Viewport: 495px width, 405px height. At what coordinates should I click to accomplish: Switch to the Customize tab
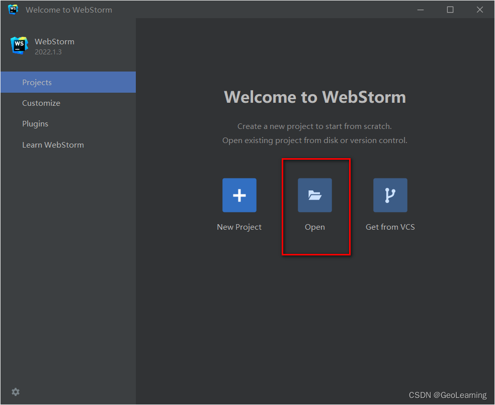68,103
